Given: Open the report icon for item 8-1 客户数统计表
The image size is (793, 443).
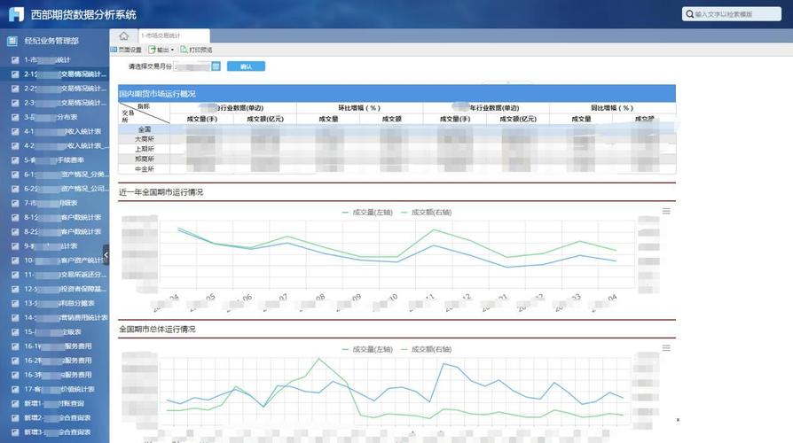Looking at the screenshot, I should pyautogui.click(x=15, y=217).
